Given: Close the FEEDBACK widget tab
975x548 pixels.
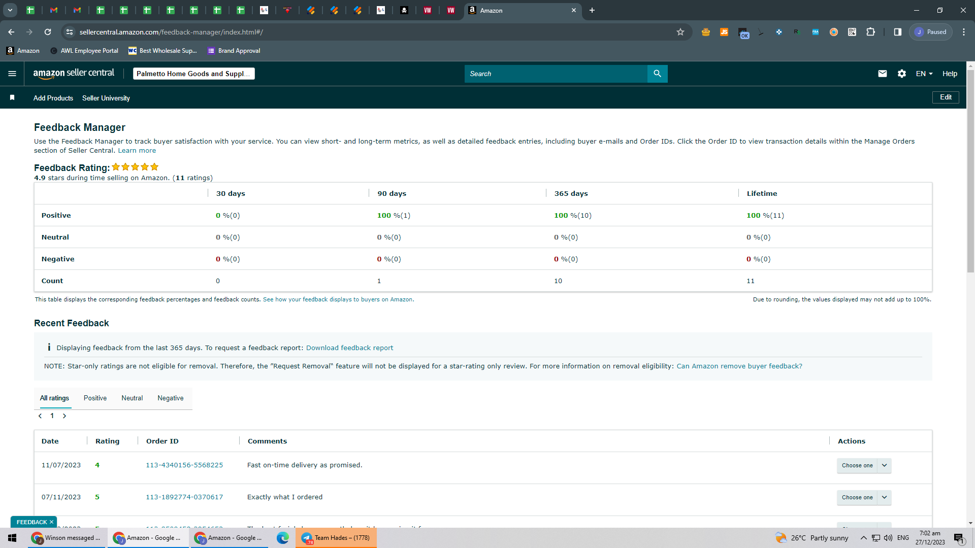Looking at the screenshot, I should pos(51,522).
